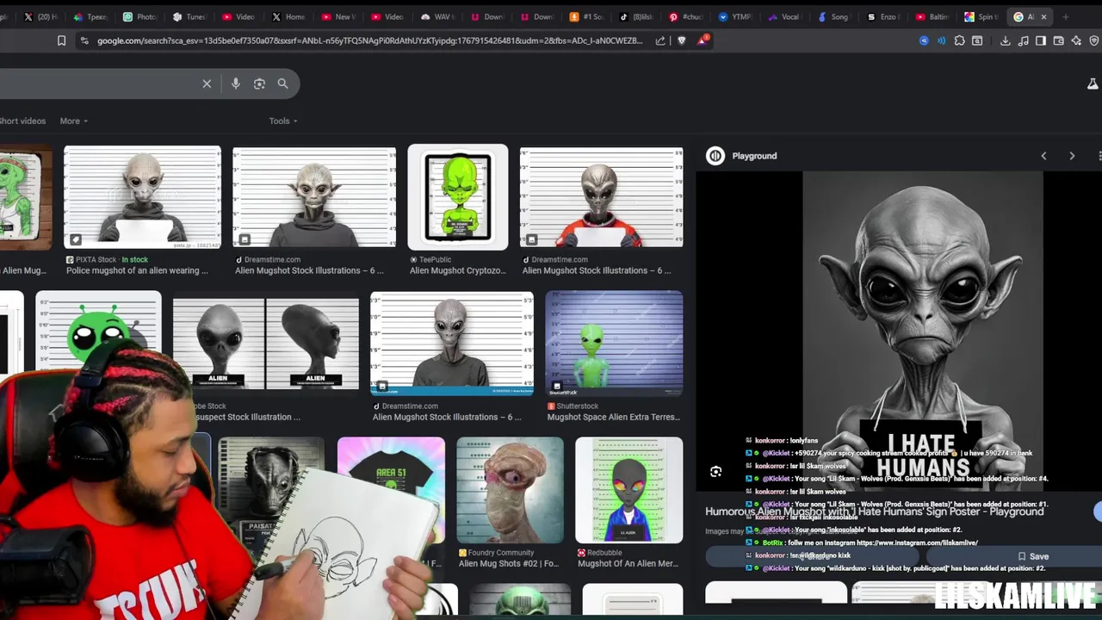This screenshot has height=620, width=1102.
Task: Open Leo AI sparkle icon
Action: tap(1076, 40)
